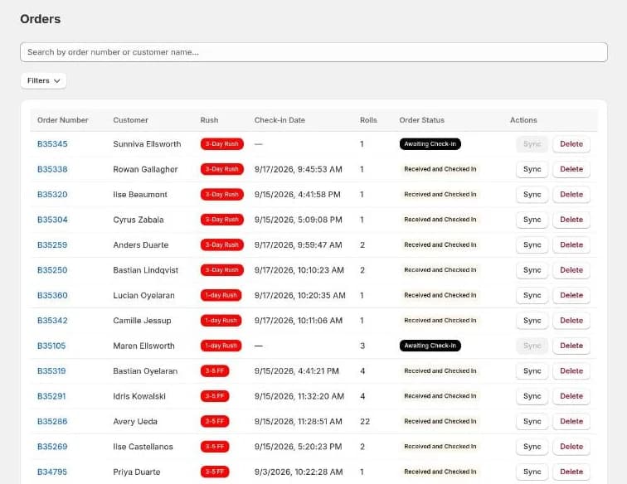Click the Order Number column header
The width and height of the screenshot is (627, 484).
coord(63,120)
